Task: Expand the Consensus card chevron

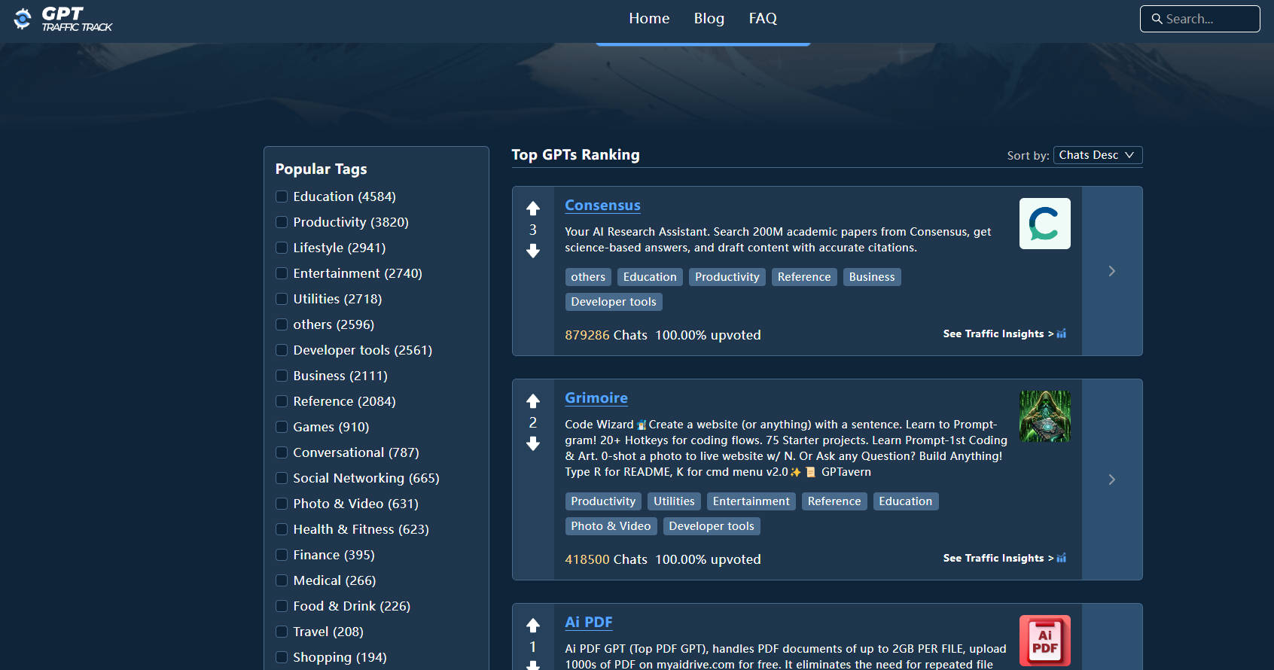Action: 1112,271
